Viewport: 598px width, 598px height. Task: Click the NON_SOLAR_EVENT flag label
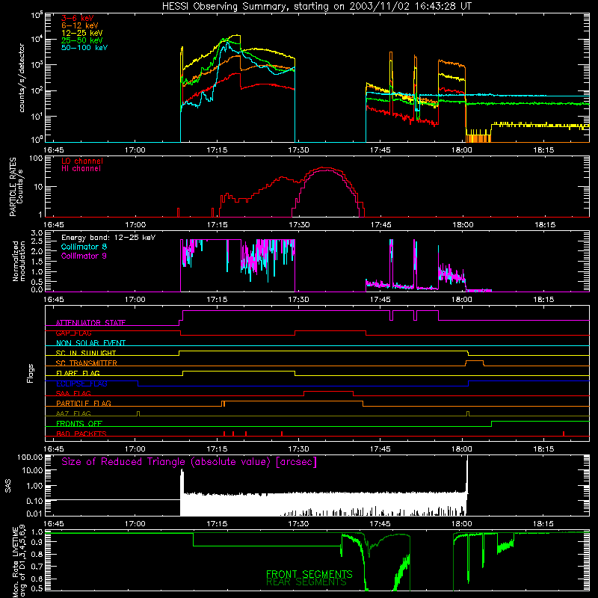pyautogui.click(x=90, y=343)
